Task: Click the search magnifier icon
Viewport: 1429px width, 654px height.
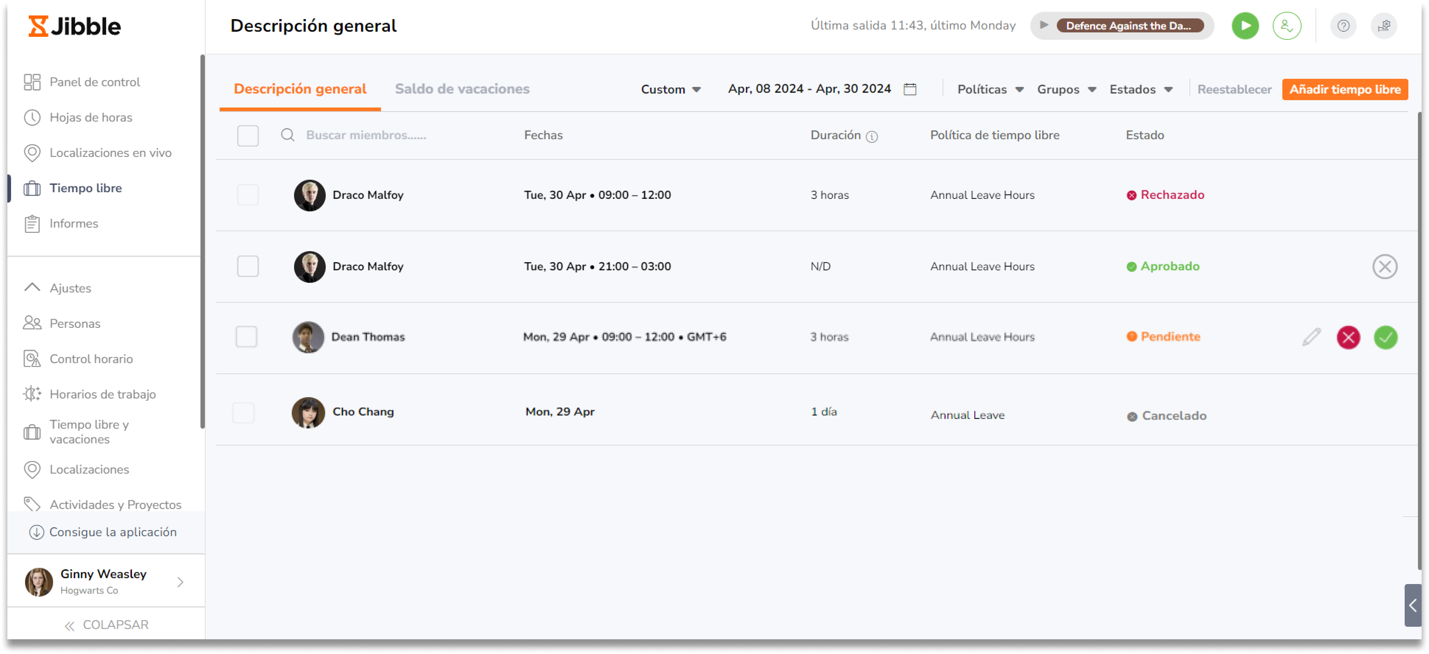Action: coord(287,135)
